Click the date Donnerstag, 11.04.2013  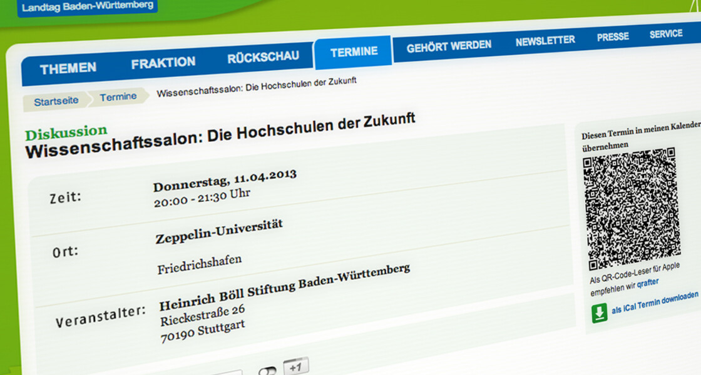coord(225,180)
